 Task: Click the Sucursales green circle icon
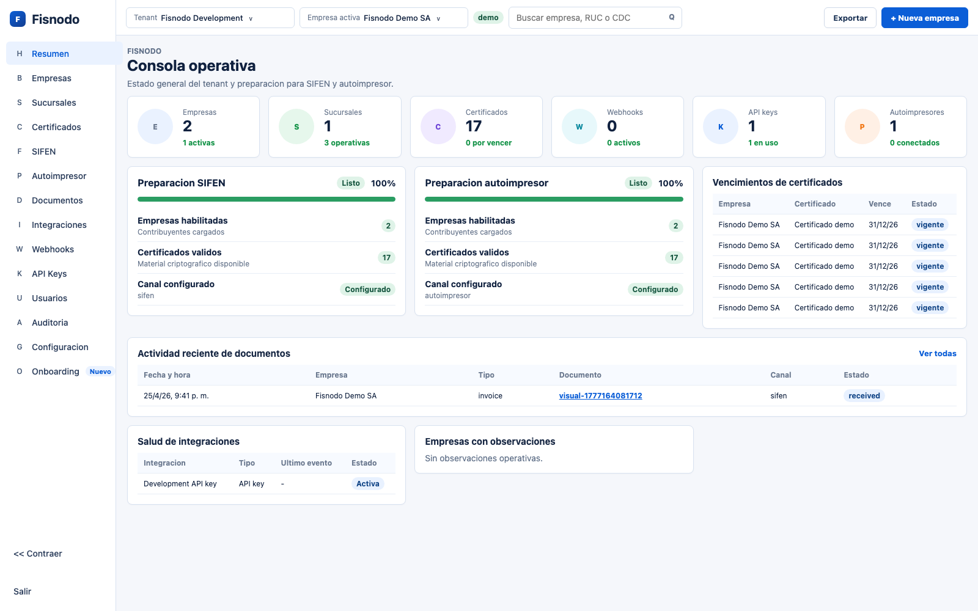point(296,127)
